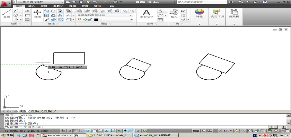Select the Ellipse tool in Draw panel
The height and width of the screenshot is (138, 291).
coord(16,20)
